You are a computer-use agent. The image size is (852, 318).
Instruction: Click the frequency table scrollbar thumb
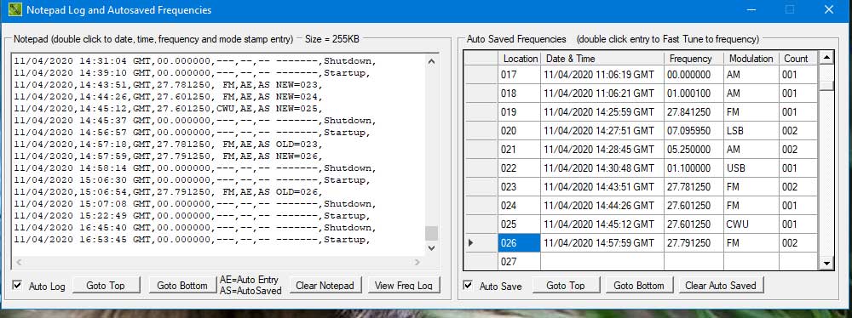(826, 85)
